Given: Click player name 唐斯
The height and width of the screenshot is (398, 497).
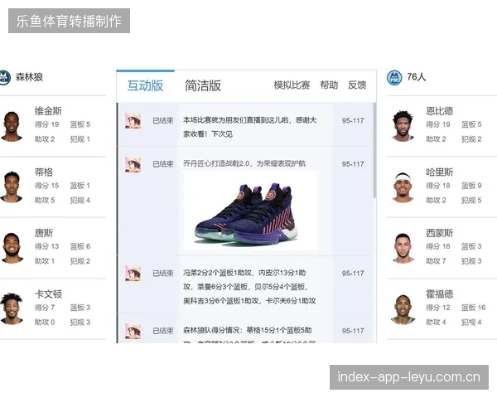Looking at the screenshot, I should tap(44, 233).
